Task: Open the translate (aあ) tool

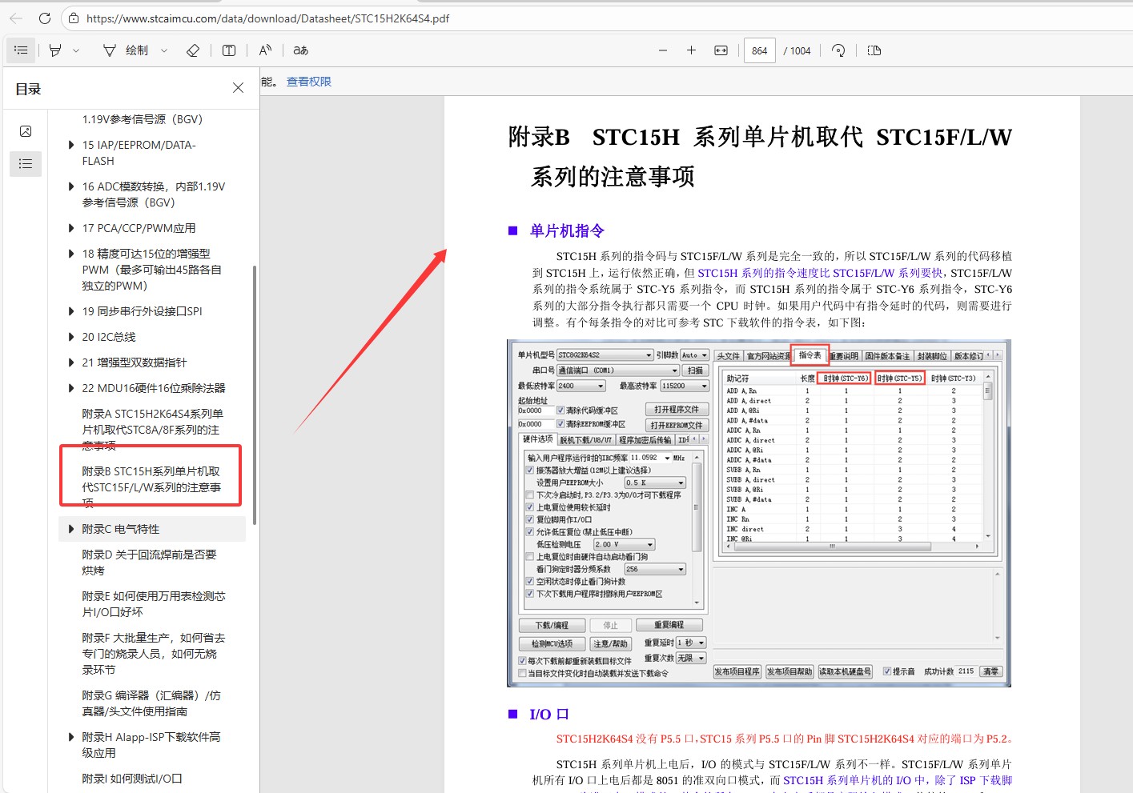Action: click(299, 50)
